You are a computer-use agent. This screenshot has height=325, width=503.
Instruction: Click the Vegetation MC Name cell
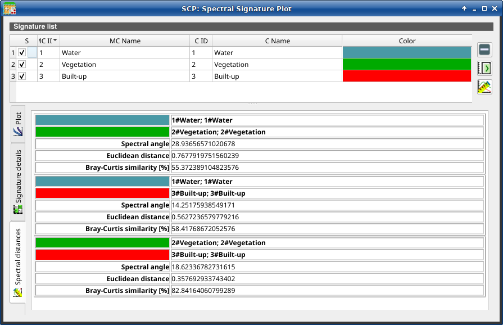(x=125, y=65)
